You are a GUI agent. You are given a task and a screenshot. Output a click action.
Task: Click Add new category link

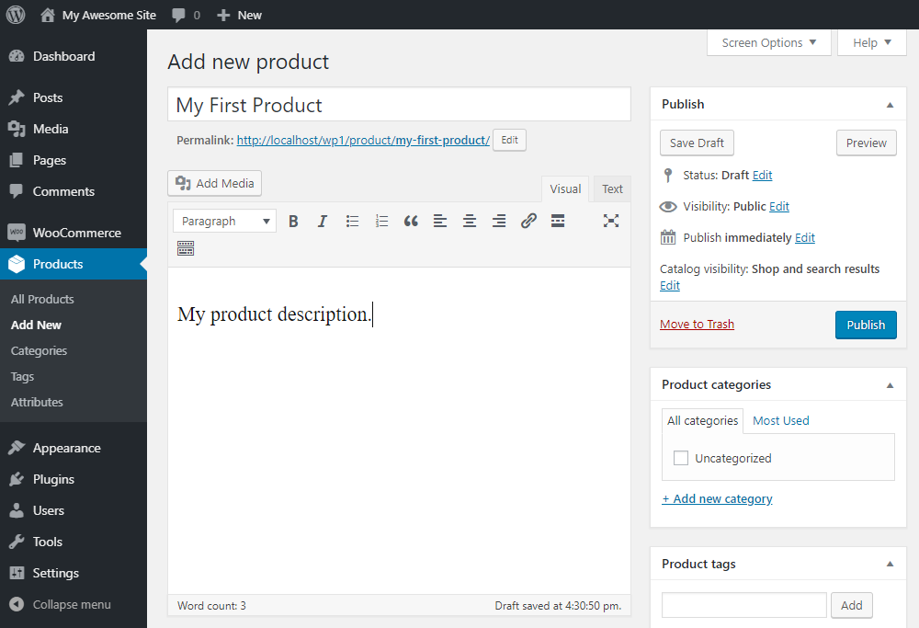pyautogui.click(x=717, y=499)
